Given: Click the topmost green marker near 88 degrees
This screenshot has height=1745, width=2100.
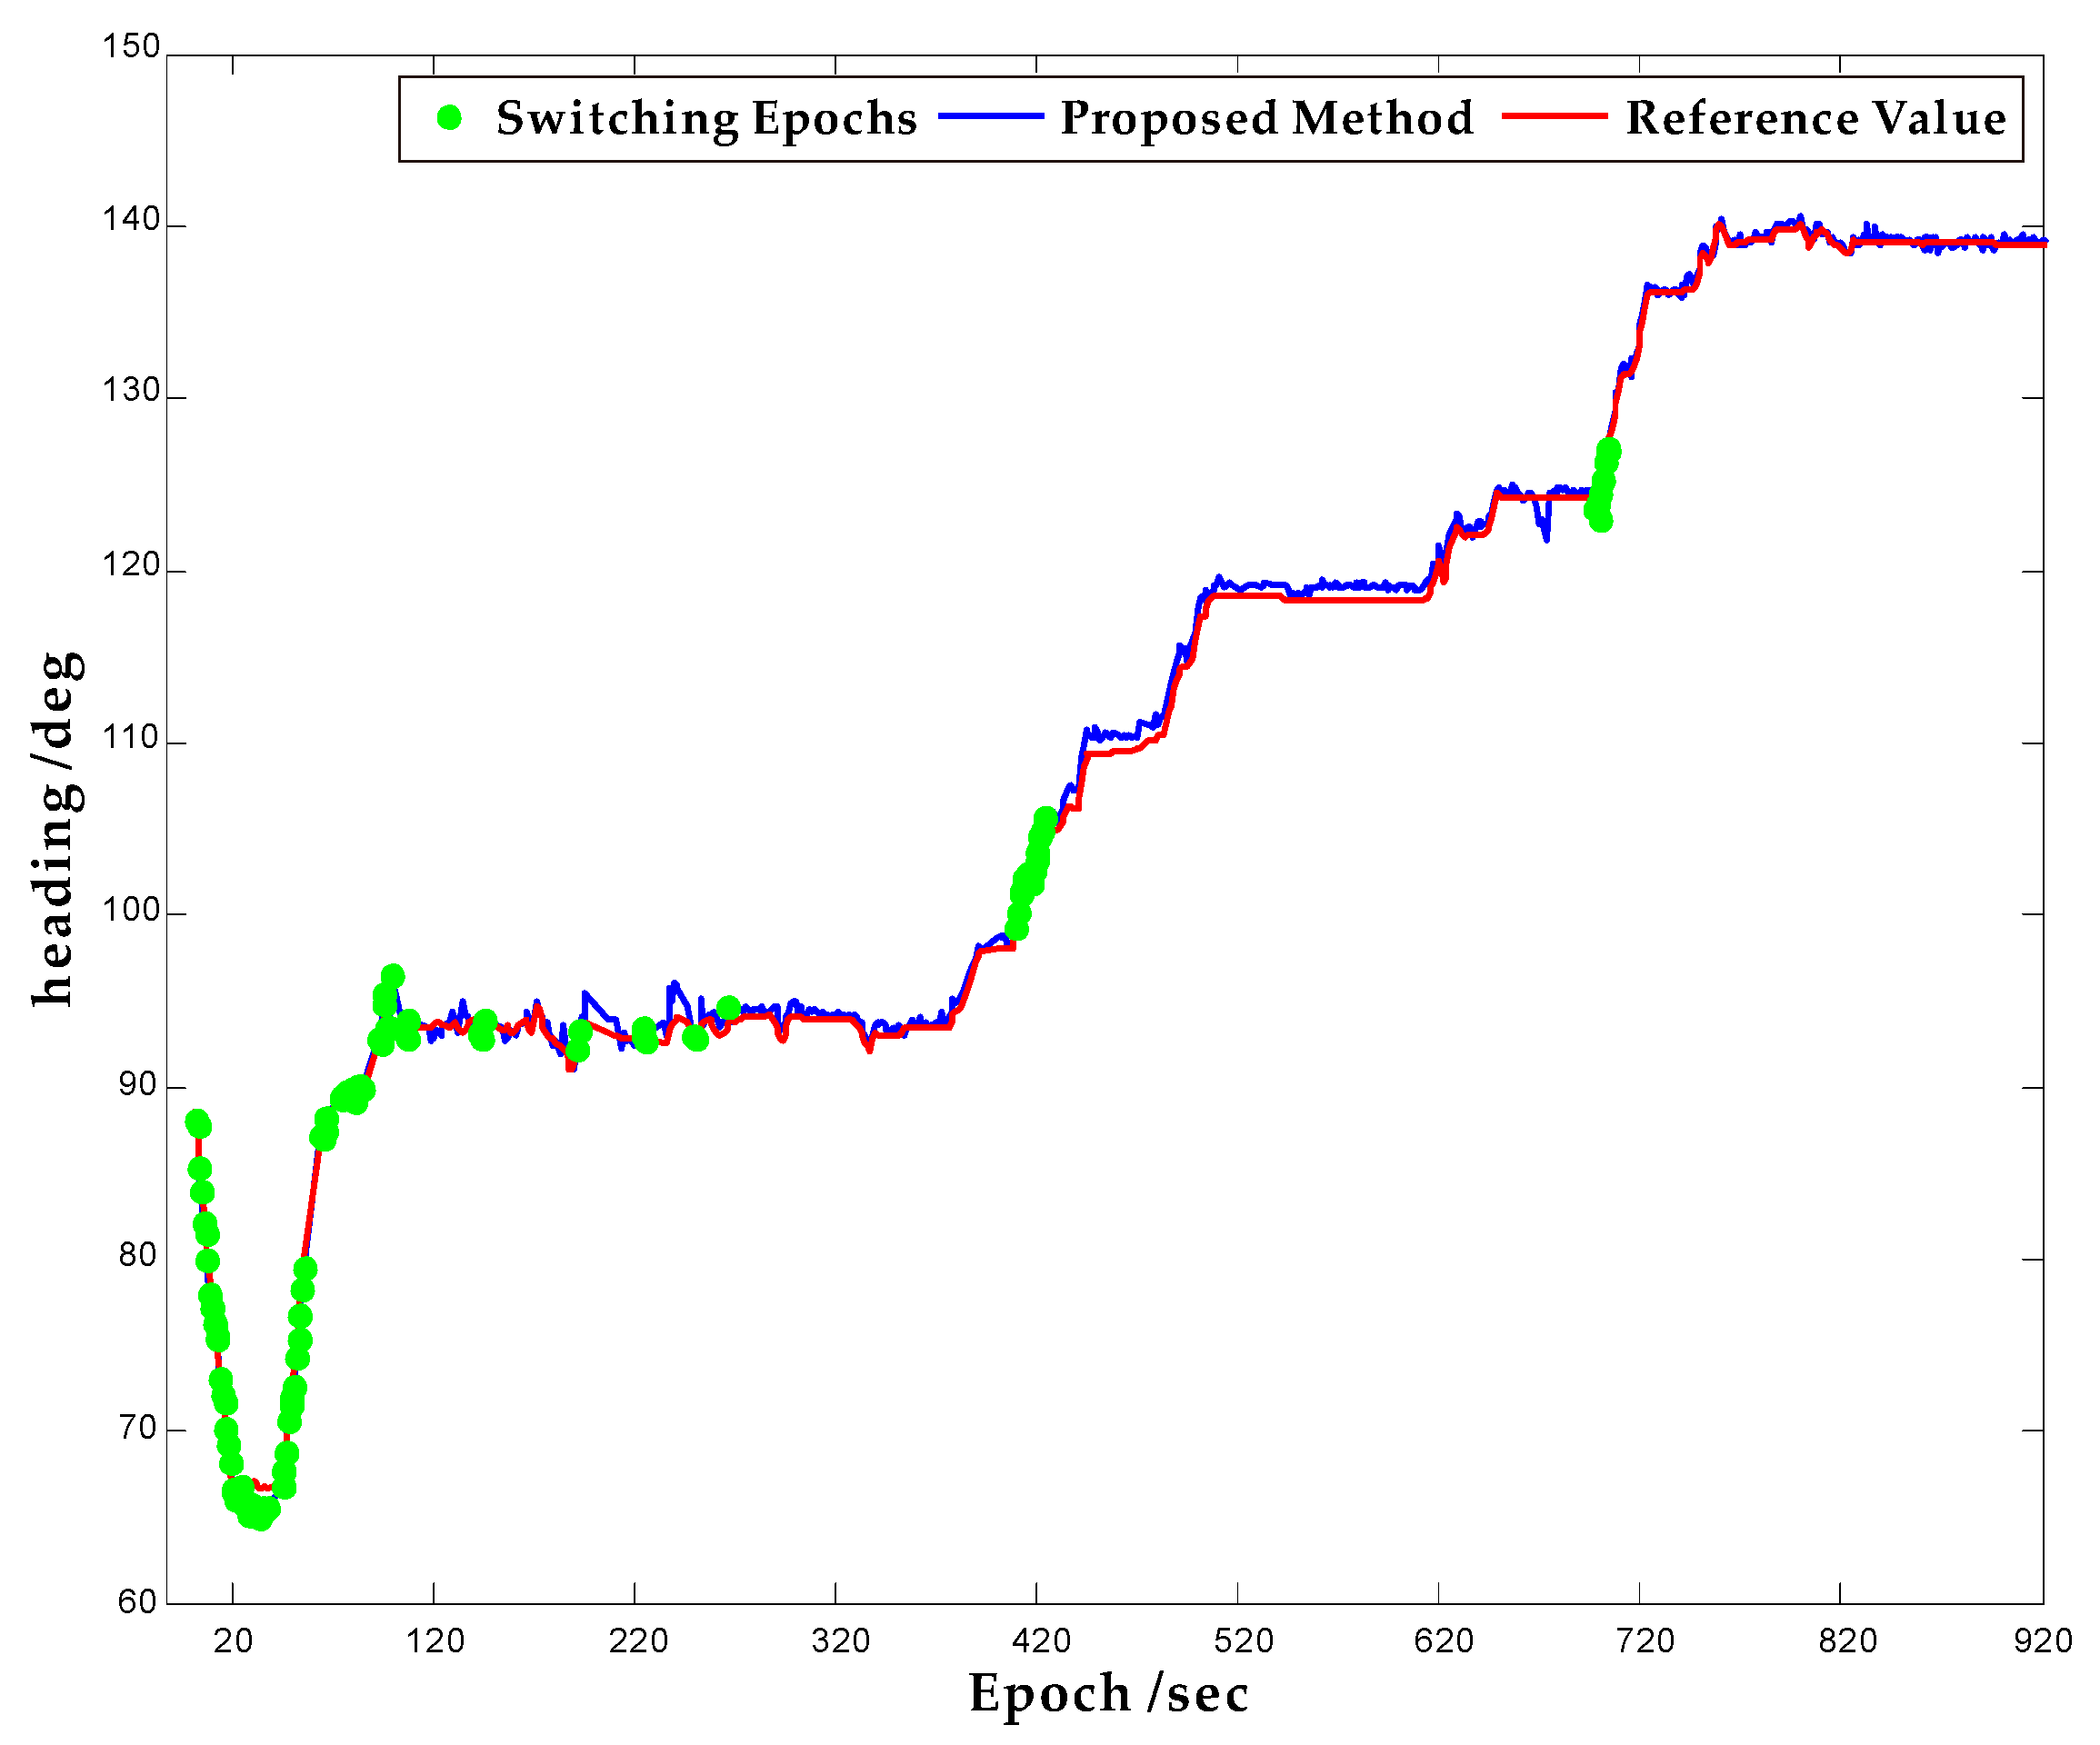Looking at the screenshot, I should click(197, 1121).
